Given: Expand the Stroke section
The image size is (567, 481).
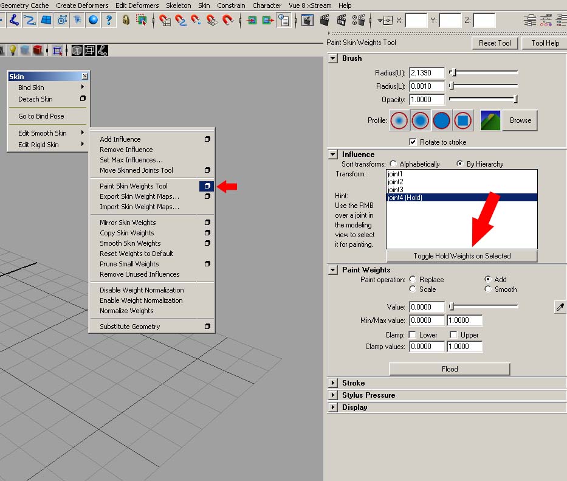Looking at the screenshot, I should [x=332, y=383].
